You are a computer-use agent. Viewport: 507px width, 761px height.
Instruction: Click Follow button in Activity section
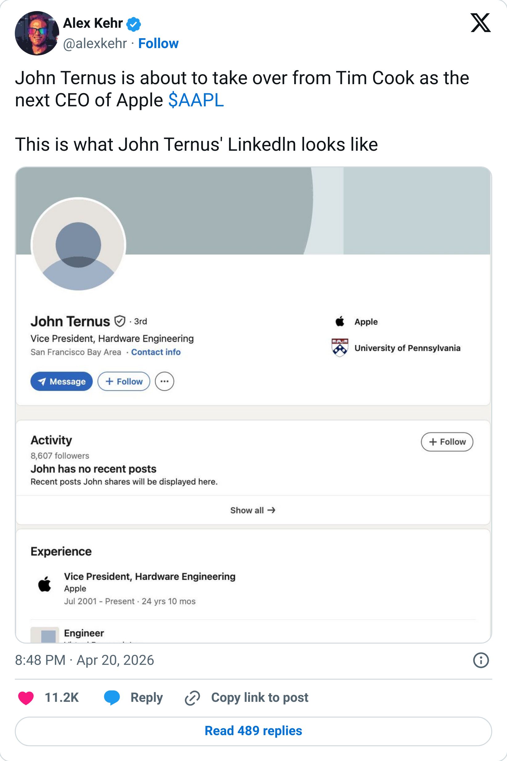[447, 442]
